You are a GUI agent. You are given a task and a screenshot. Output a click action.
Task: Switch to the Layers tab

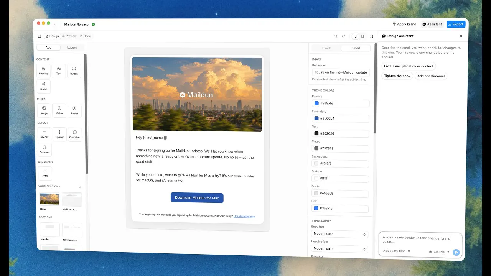[72, 48]
